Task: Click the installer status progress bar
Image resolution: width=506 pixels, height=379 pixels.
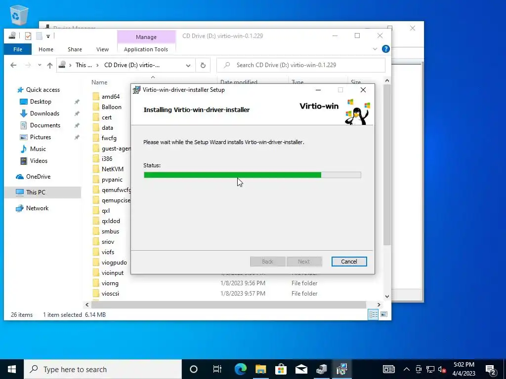Action: (253, 175)
